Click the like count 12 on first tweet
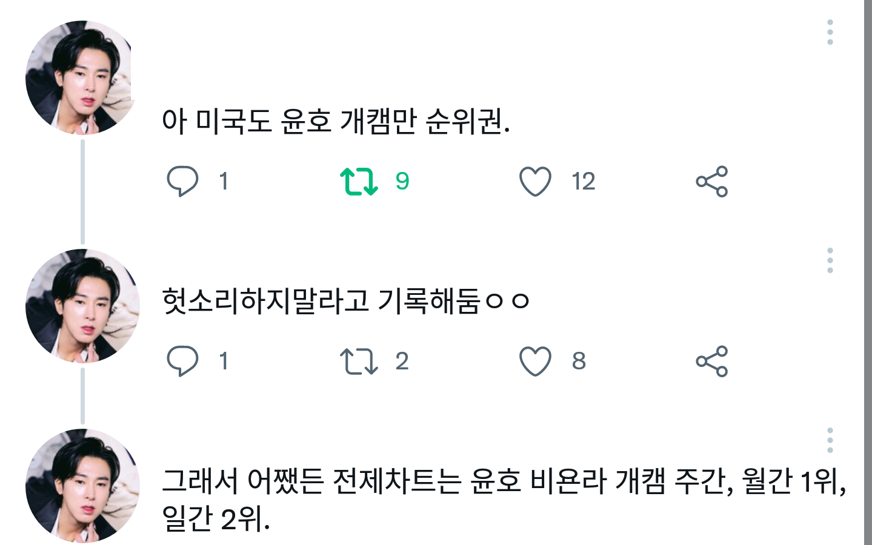Image resolution: width=872 pixels, height=545 pixels. point(584,181)
